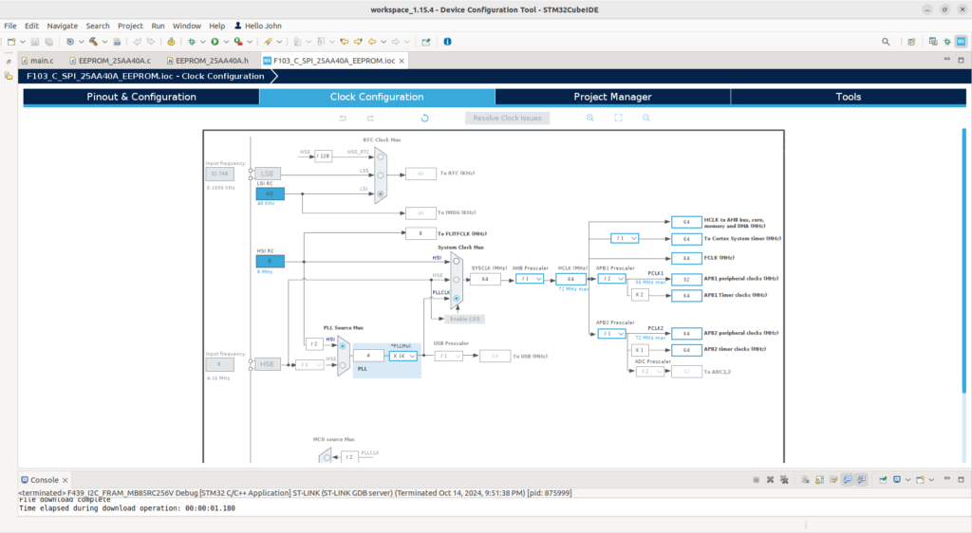Screen dimensions: 972x533
Task: Click the LSI RC 40 KHz block
Action: point(271,193)
